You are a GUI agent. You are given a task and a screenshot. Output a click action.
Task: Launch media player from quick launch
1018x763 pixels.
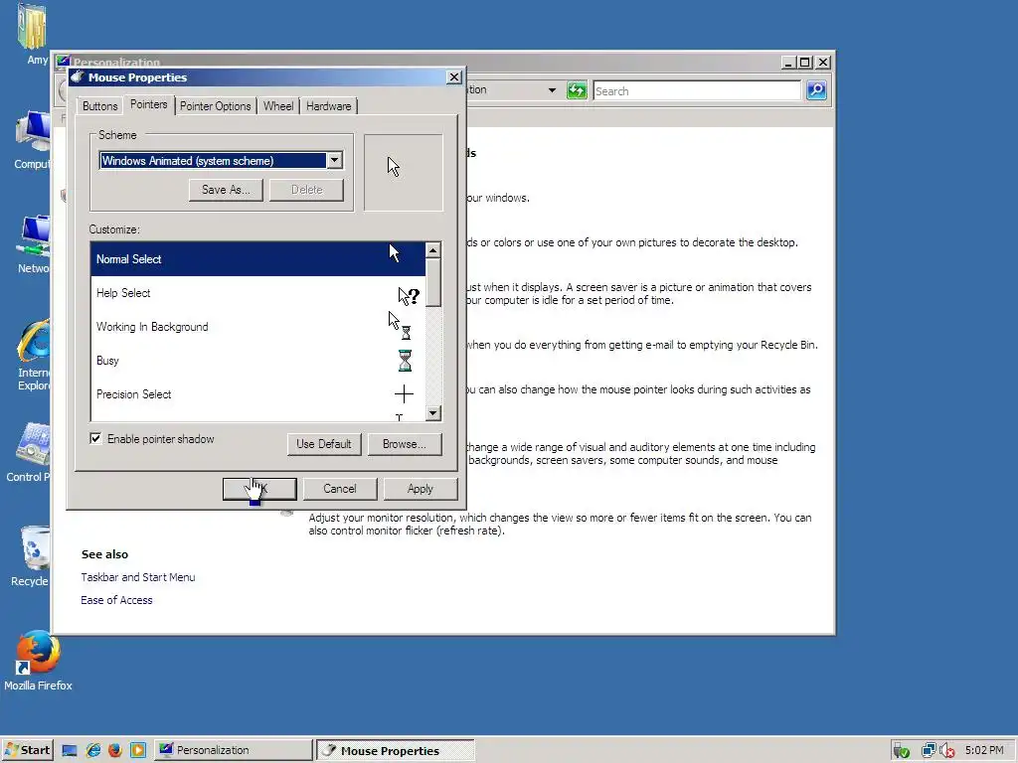[137, 751]
